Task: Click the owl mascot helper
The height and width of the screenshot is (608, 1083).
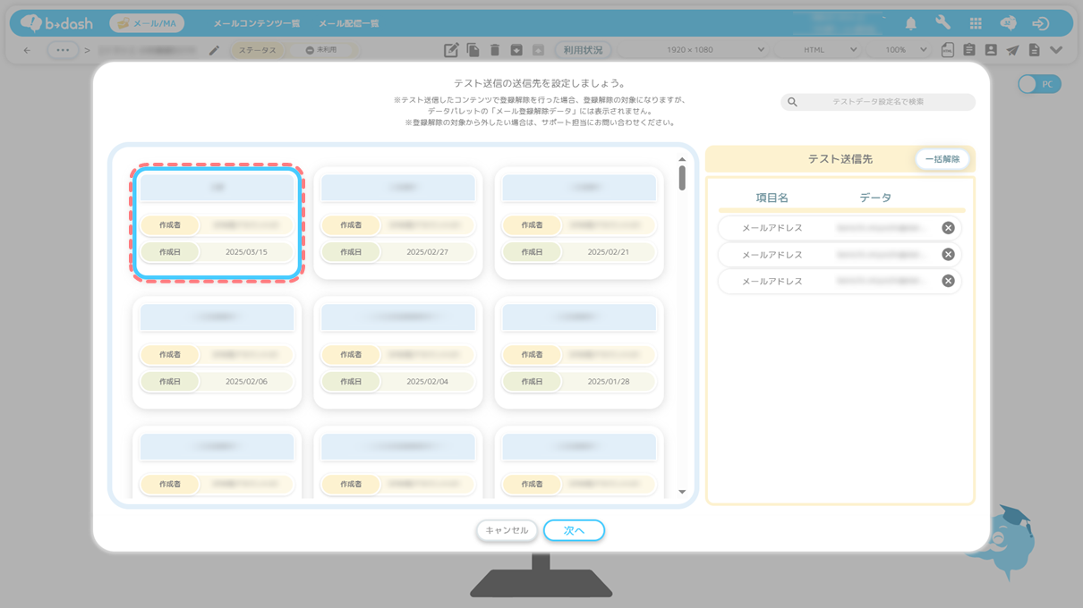Action: [x=1004, y=542]
